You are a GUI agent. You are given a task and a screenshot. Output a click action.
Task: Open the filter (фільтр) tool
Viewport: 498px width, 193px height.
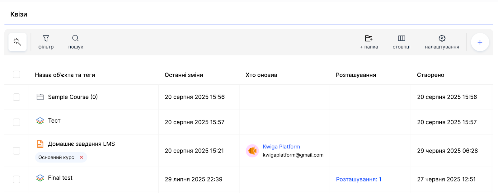pos(46,42)
